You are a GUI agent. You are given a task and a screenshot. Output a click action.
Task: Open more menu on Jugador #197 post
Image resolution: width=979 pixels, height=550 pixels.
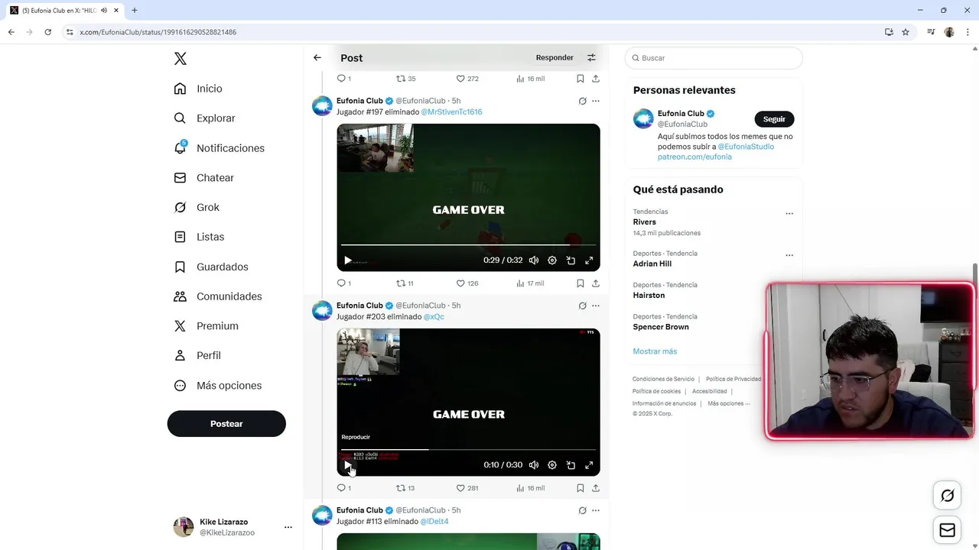click(x=596, y=101)
